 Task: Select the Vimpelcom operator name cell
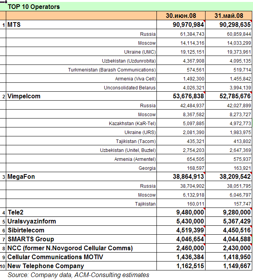81,96
